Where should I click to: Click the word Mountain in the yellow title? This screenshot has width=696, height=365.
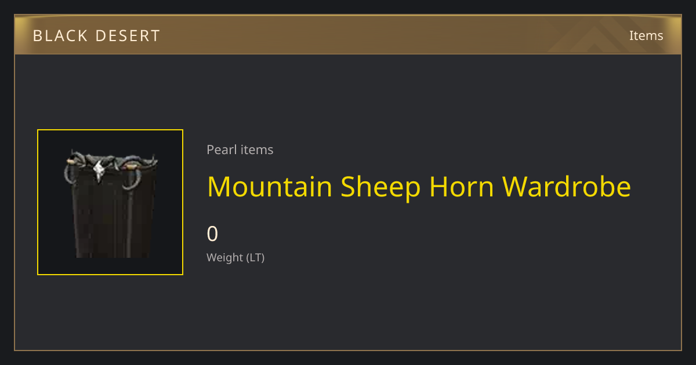coord(270,187)
